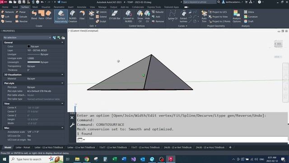Open the CV Edit Bar tool
This screenshot has height=163, width=289.
pyautogui.click(x=114, y=15)
